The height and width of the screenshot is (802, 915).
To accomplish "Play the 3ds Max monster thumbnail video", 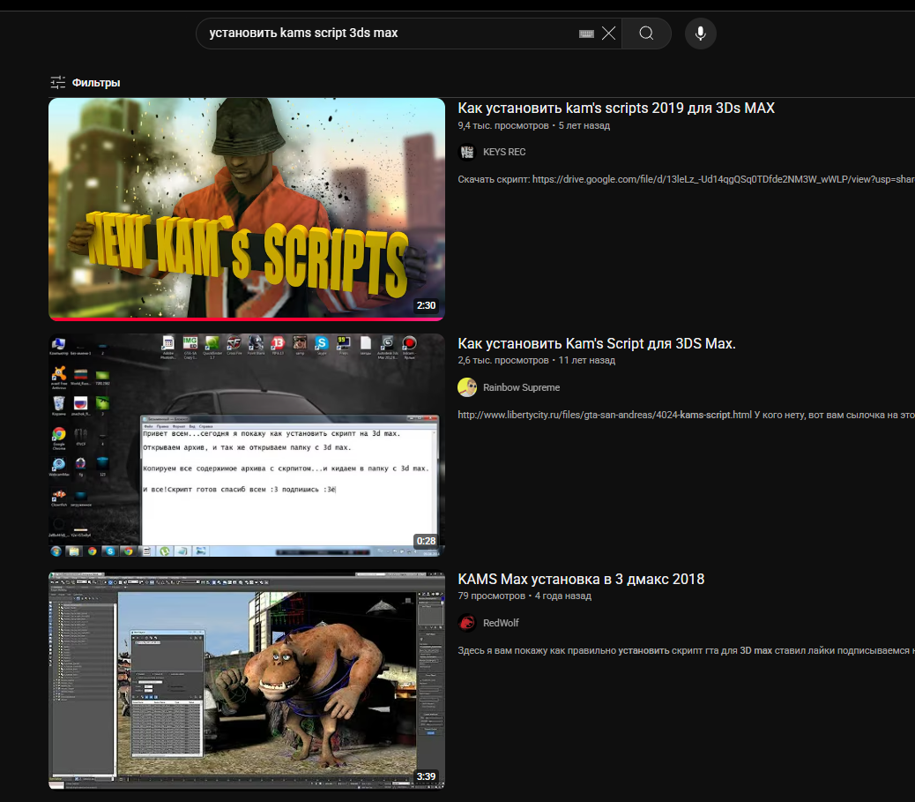I will [247, 680].
